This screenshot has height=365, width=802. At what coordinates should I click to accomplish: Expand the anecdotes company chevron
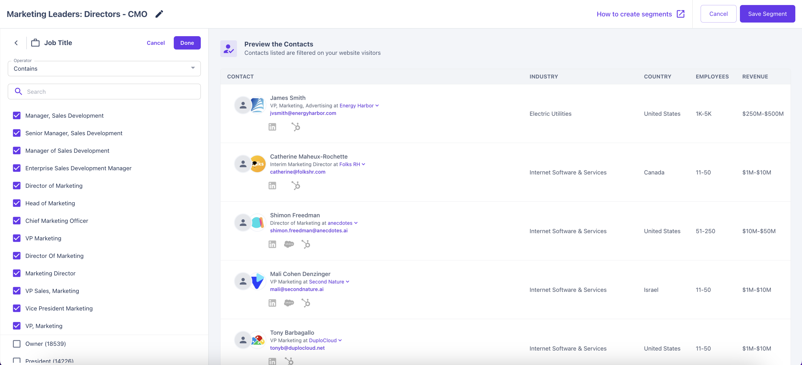[x=356, y=223]
